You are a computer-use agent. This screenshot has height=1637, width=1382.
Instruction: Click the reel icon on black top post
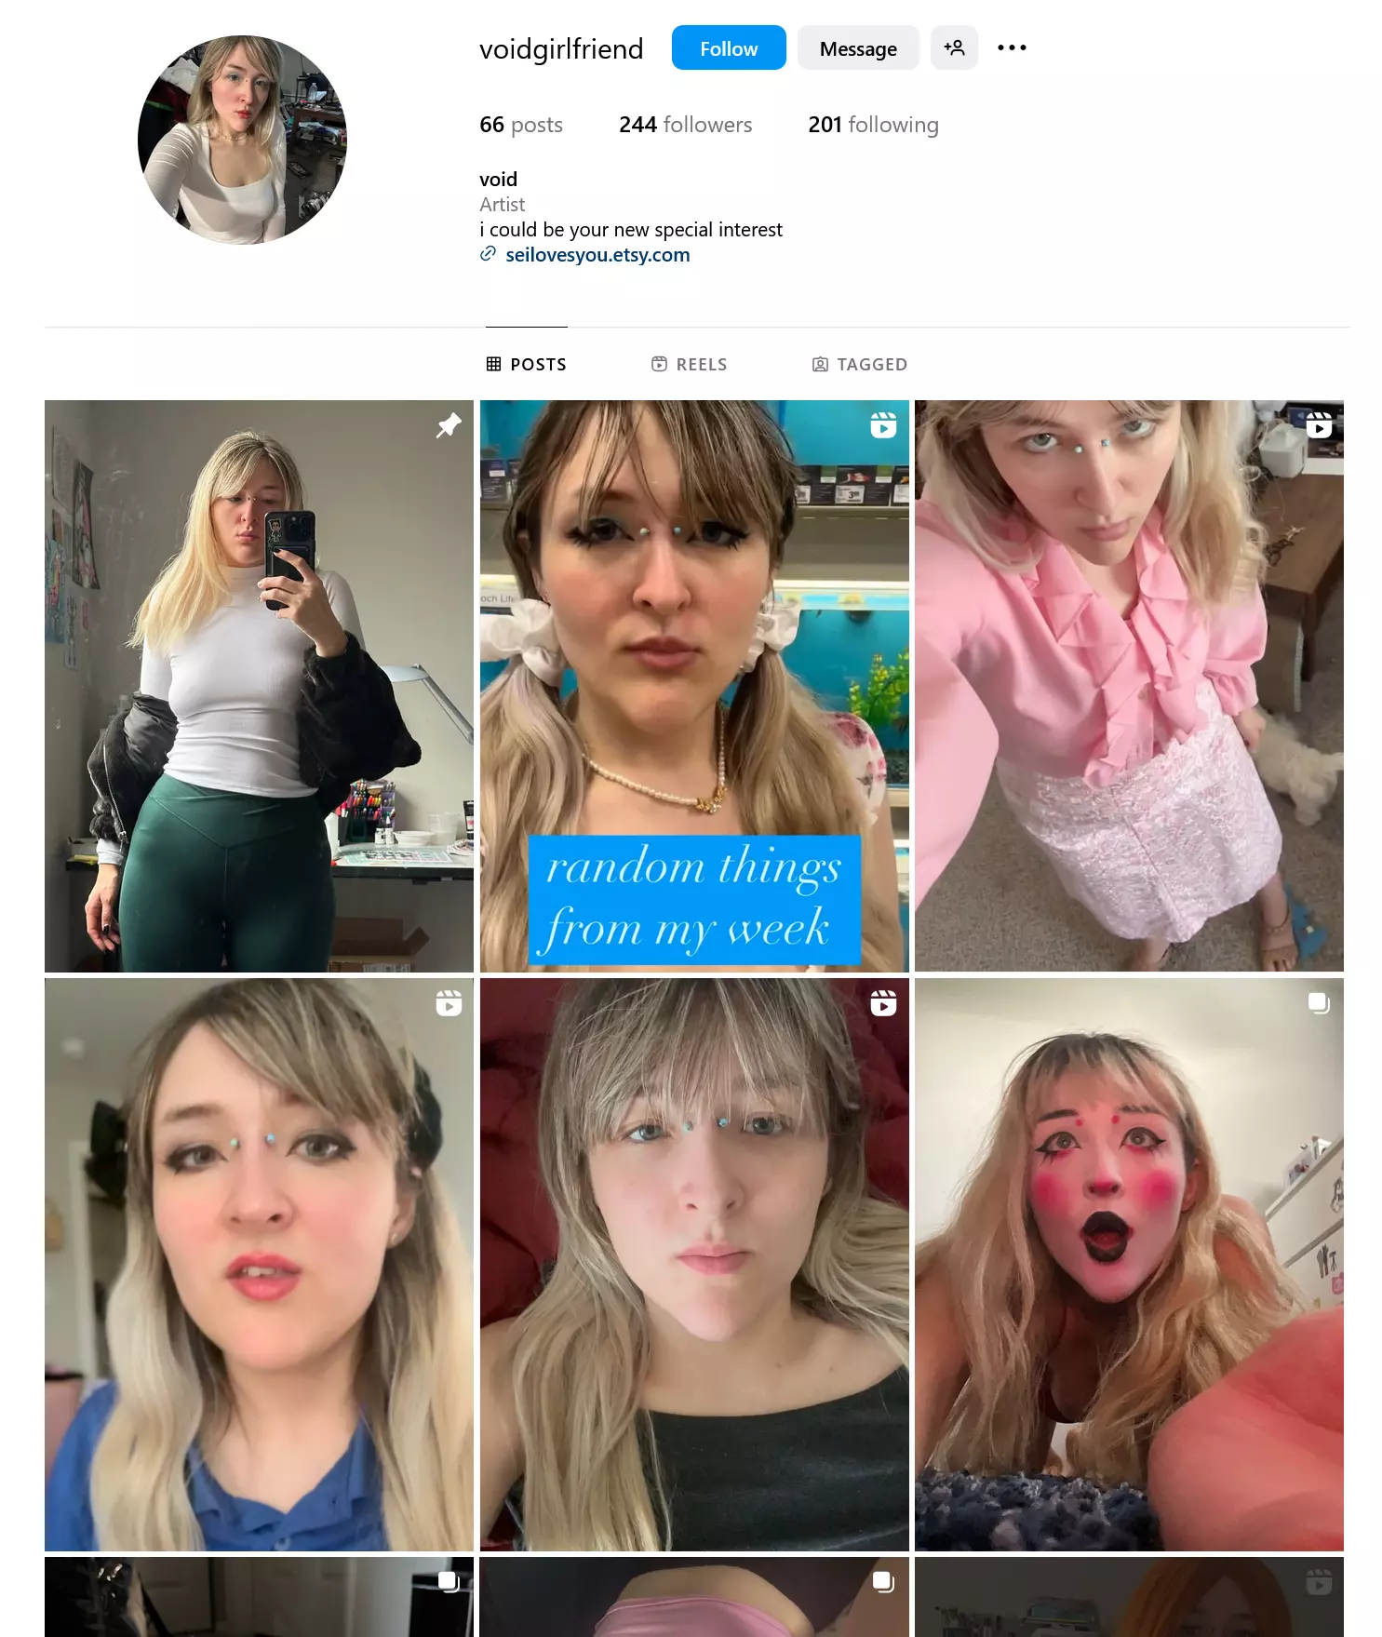coord(883,1003)
